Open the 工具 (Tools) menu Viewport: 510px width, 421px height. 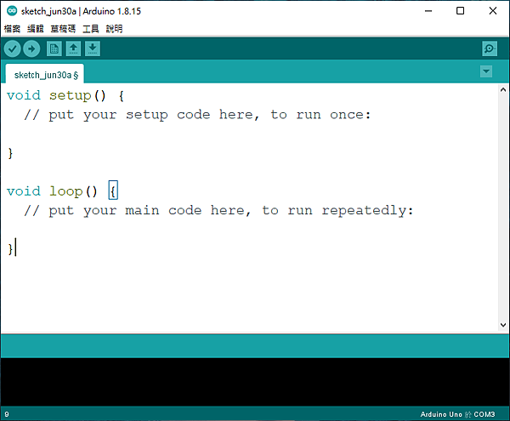coord(91,29)
